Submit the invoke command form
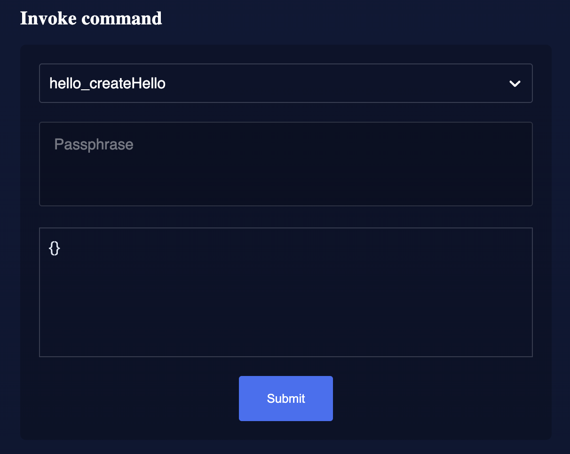The height and width of the screenshot is (454, 570). tap(285, 398)
